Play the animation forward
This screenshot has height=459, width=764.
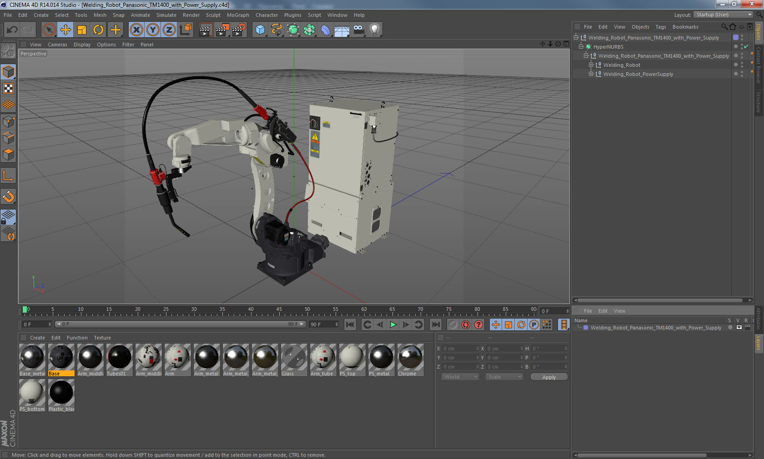(393, 324)
